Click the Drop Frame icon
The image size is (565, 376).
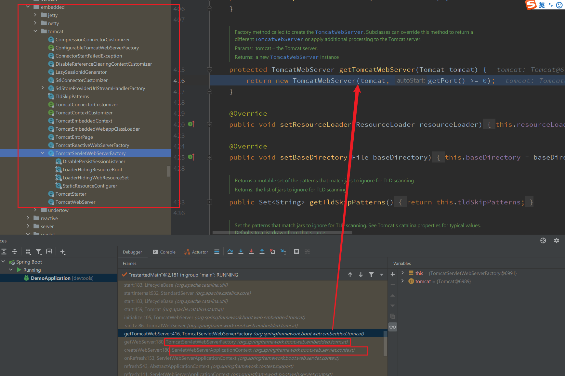pos(272,252)
